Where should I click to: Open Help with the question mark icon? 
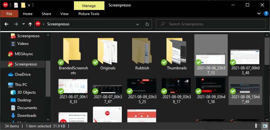(x=266, y=13)
